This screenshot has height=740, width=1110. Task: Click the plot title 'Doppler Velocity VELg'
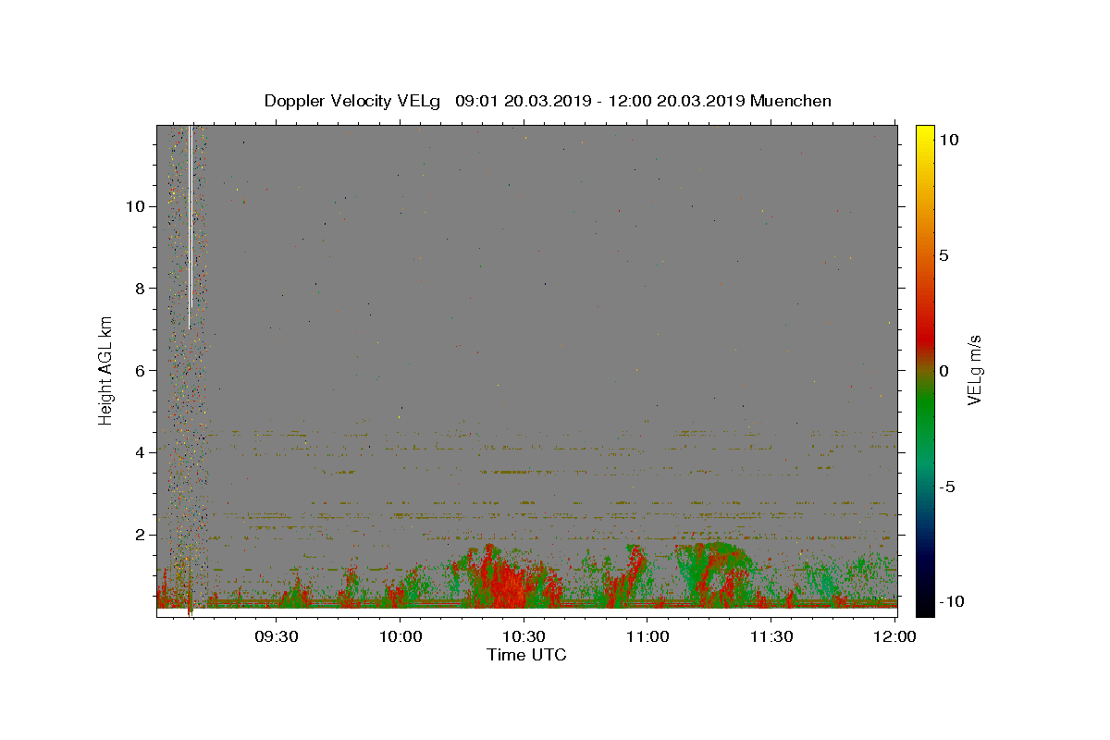click(354, 101)
